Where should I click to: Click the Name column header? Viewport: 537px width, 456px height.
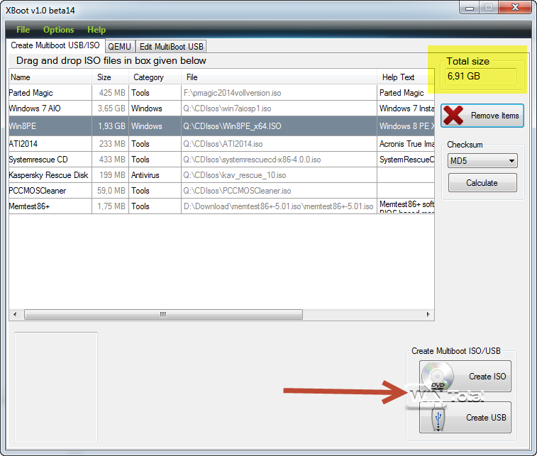click(50, 77)
